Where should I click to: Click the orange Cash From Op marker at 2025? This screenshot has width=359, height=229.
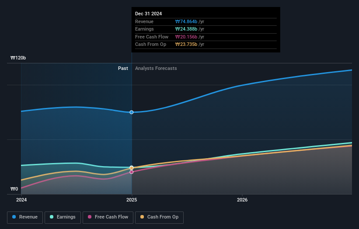tap(131, 168)
